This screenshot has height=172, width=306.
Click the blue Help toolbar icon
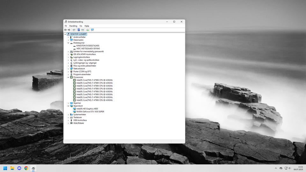click(x=79, y=30)
